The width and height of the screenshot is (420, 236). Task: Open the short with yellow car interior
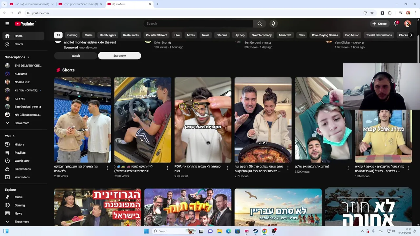click(x=143, y=120)
